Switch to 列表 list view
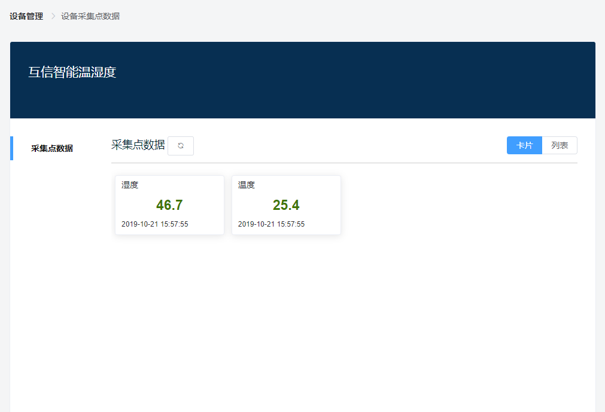Screen dimensions: 605x412 [x=560, y=145]
